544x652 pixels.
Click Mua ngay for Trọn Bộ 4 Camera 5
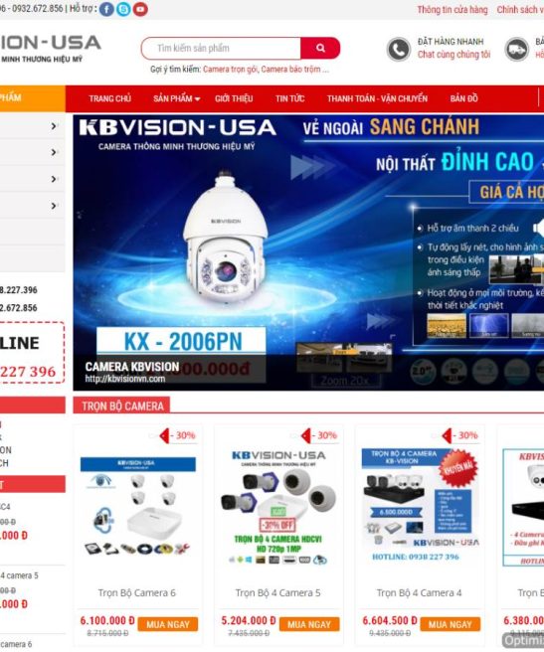(x=309, y=624)
